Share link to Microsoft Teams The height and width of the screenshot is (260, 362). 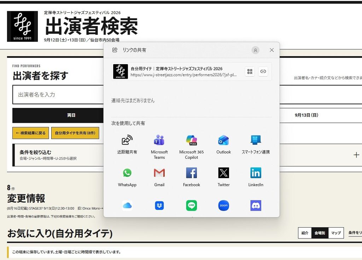(x=159, y=140)
